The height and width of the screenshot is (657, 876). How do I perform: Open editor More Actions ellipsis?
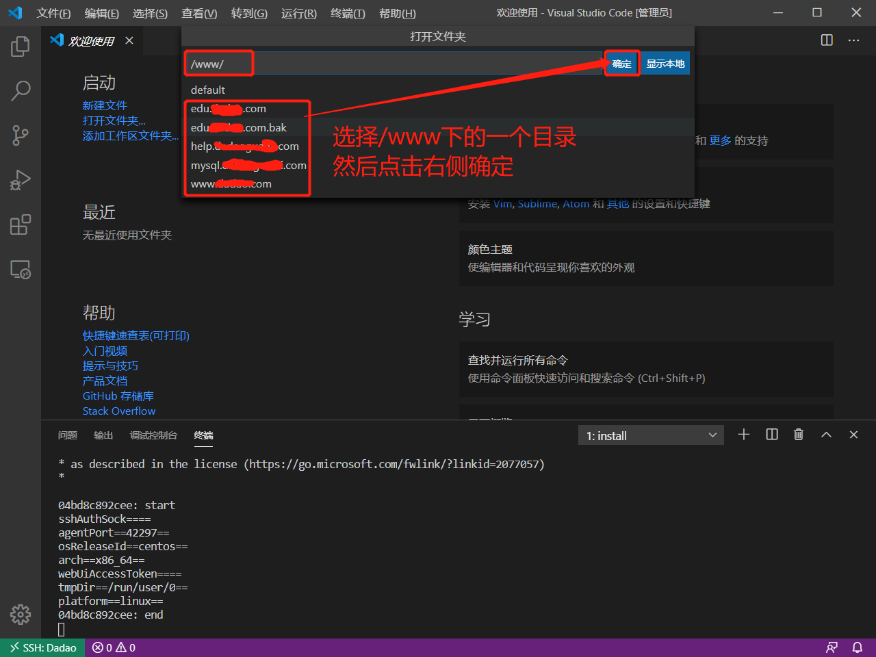point(853,40)
